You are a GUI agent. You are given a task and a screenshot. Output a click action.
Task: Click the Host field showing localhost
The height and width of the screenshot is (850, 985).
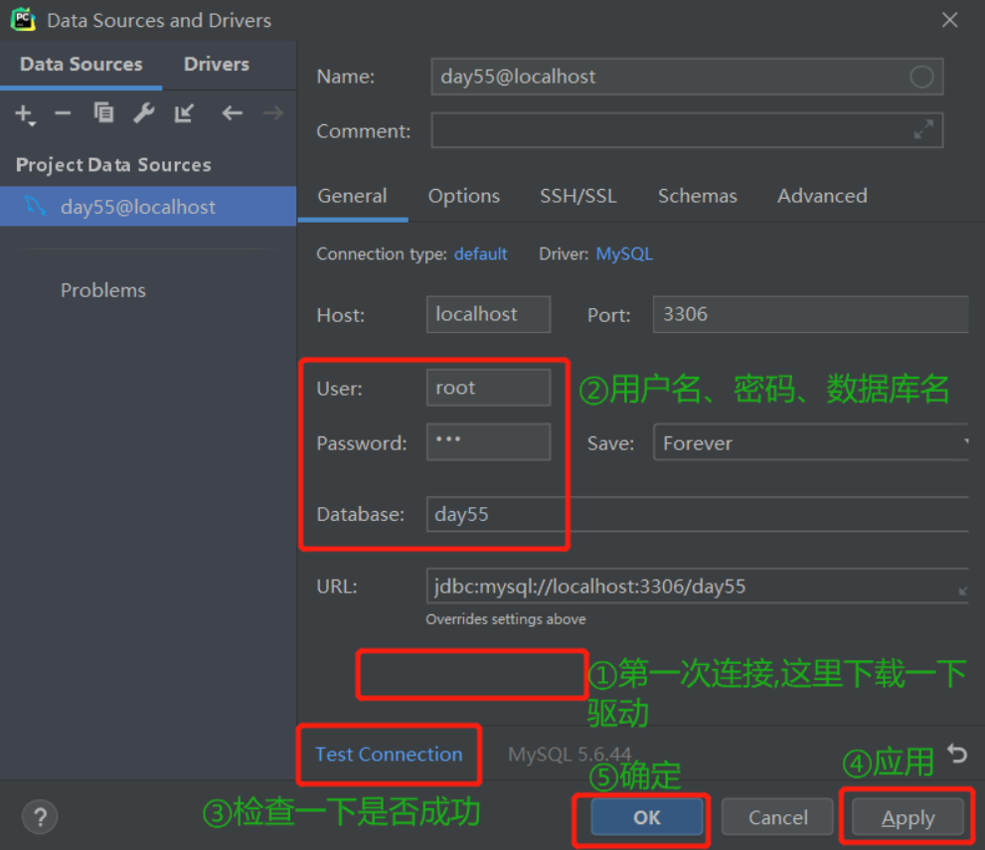coord(488,314)
